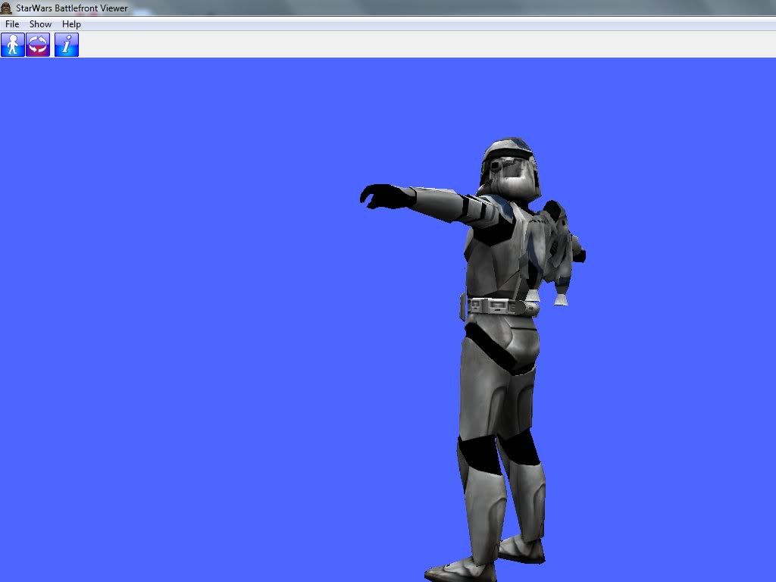Open the Show menu
The image size is (776, 582).
[40, 24]
